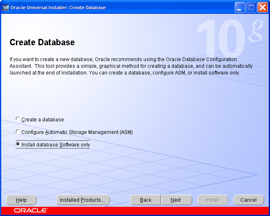The width and height of the screenshot is (270, 216).
Task: Click the Oracle logo in red footer
Action: (31, 211)
